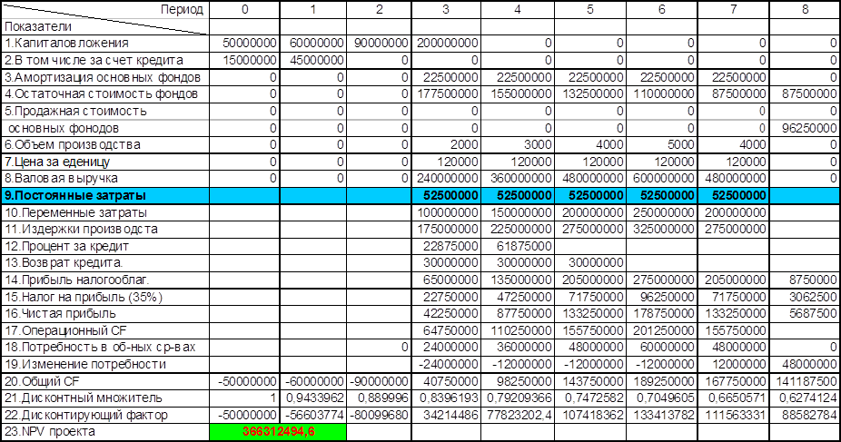Click the discounting factor cell -80099680
The width and height of the screenshot is (841, 442).
click(379, 416)
